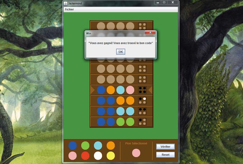
Task: Pick the dark blue peg from the palette
Action: tap(73, 146)
